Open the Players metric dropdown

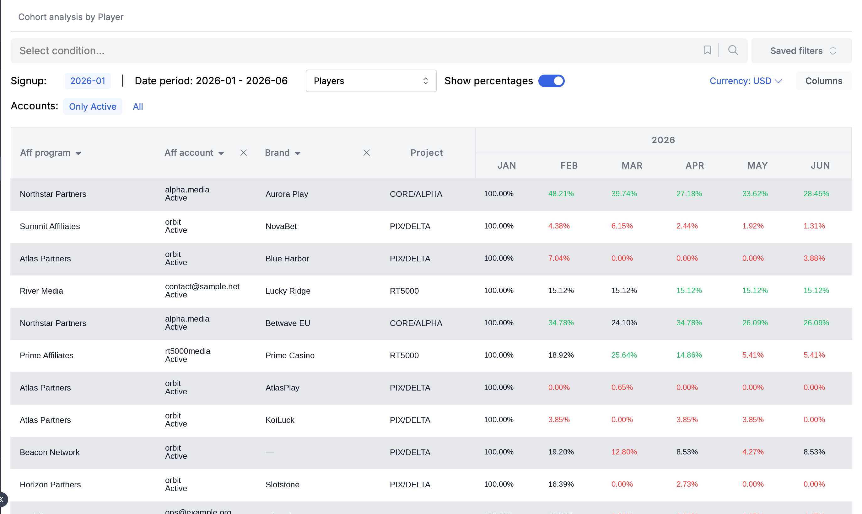[371, 81]
